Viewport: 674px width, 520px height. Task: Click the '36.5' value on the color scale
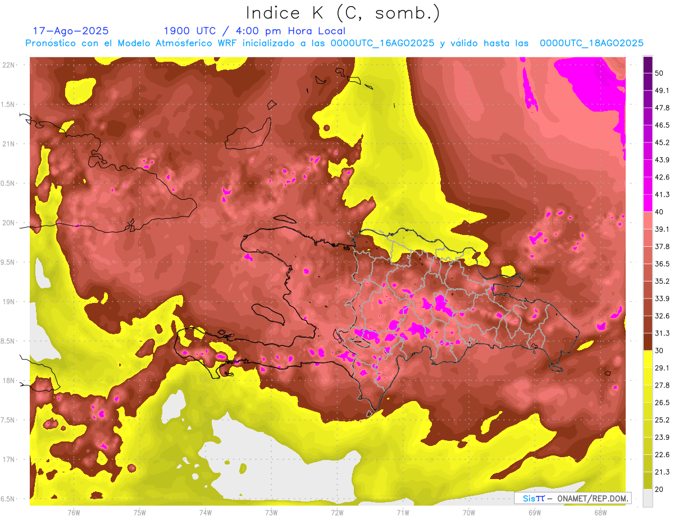click(662, 264)
